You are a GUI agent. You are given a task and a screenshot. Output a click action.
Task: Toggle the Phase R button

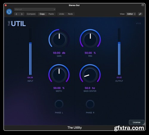pos(90,104)
